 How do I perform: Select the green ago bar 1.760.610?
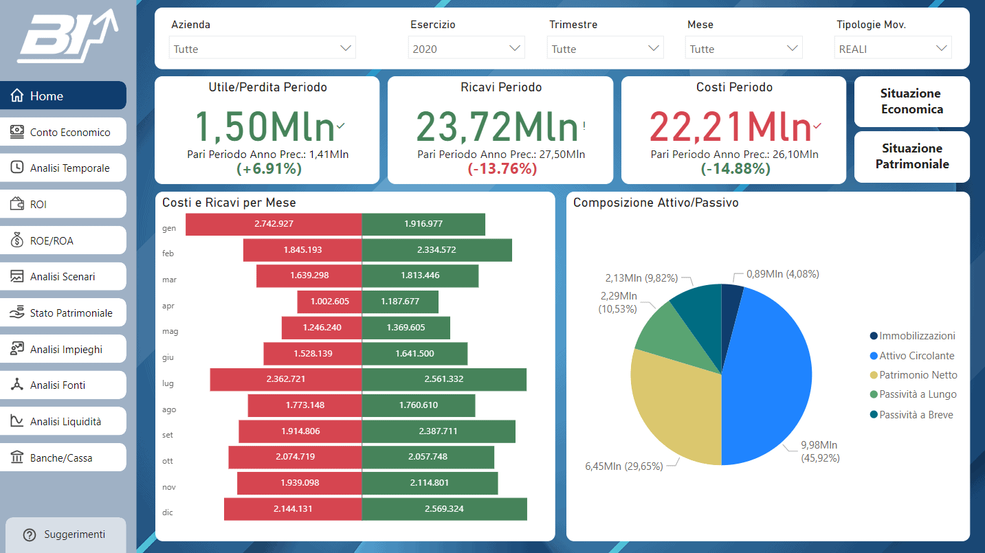[419, 405]
